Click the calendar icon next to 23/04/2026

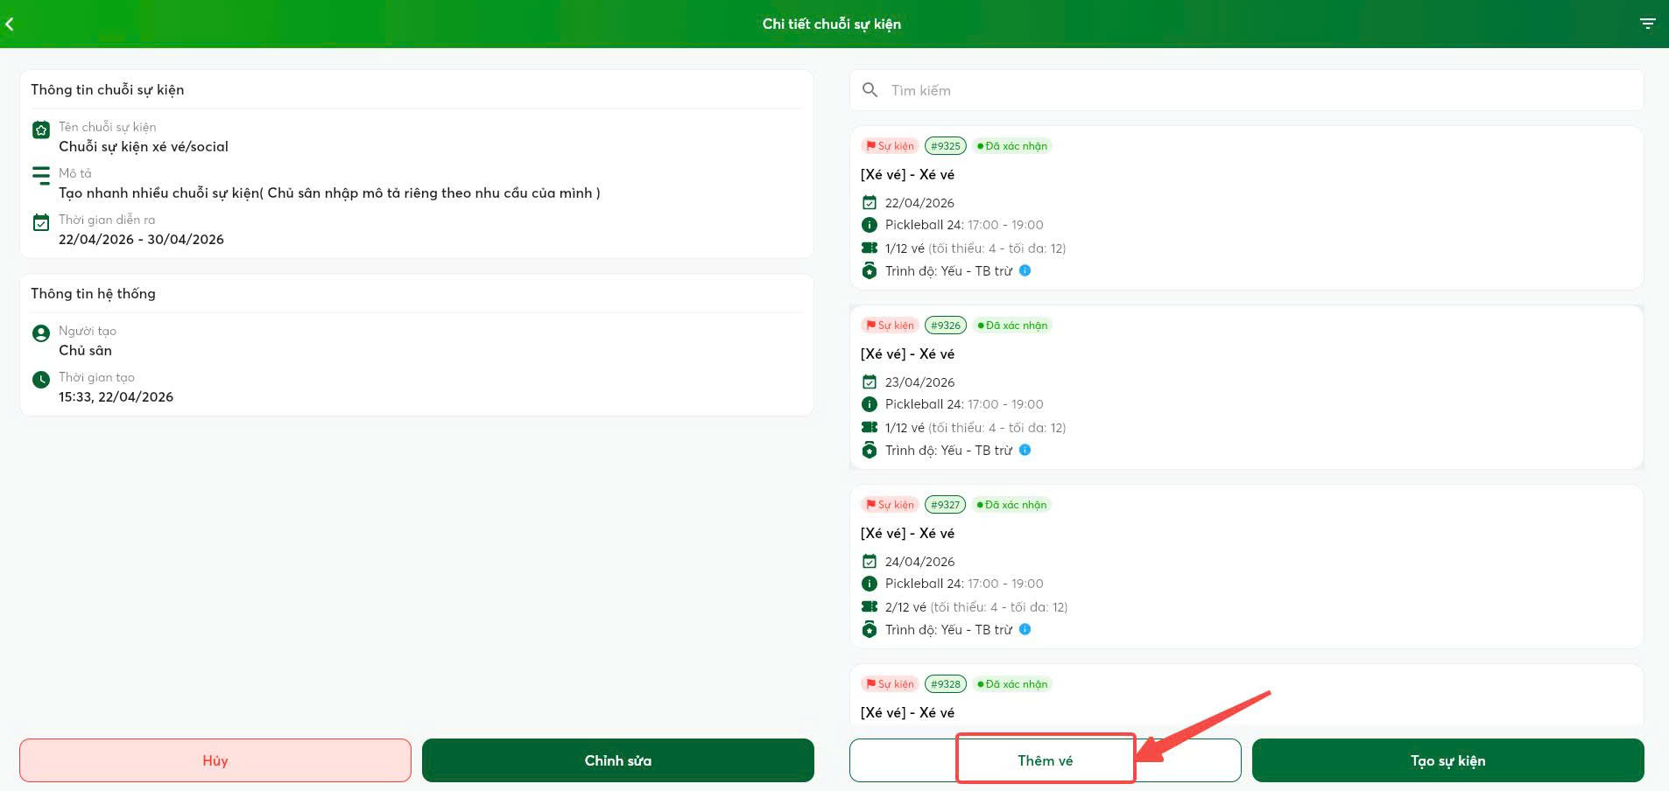point(870,381)
